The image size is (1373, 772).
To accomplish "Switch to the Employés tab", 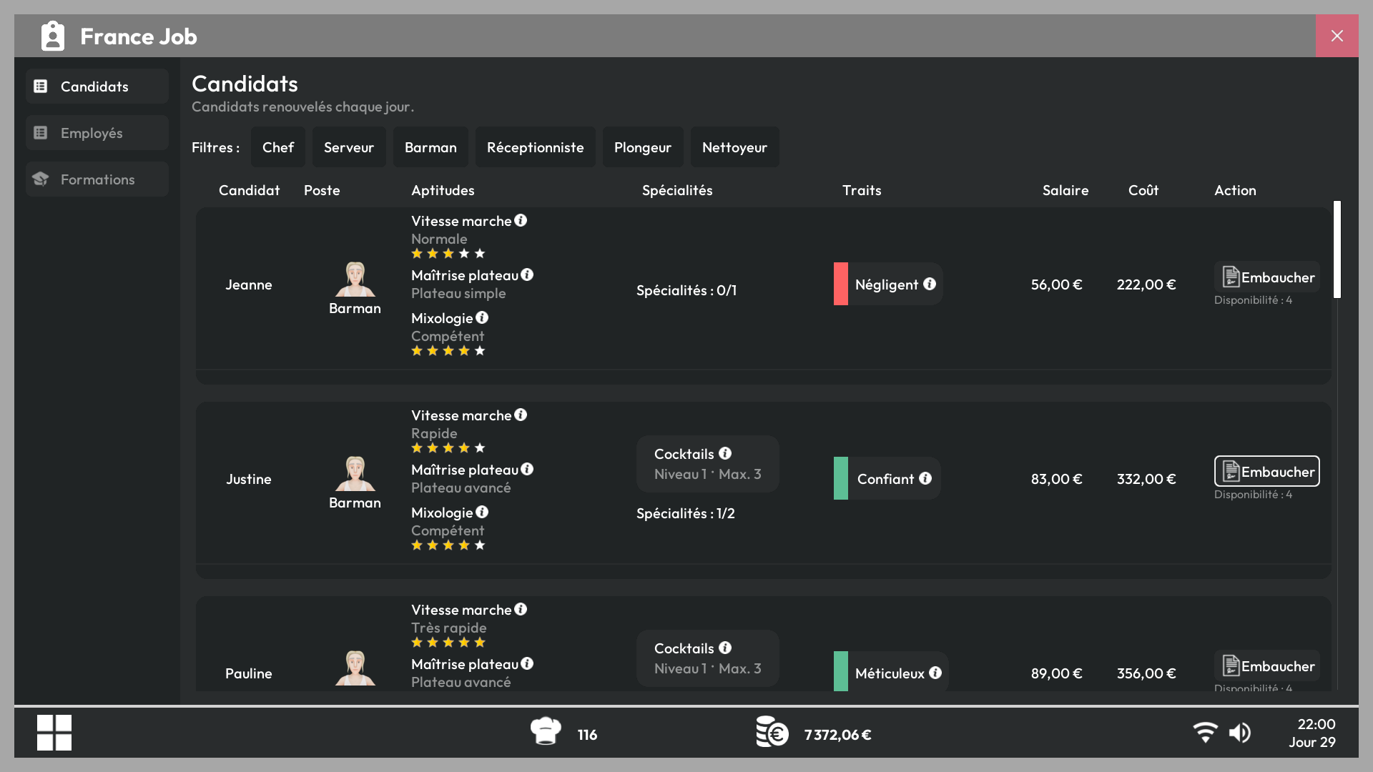I will (x=97, y=133).
